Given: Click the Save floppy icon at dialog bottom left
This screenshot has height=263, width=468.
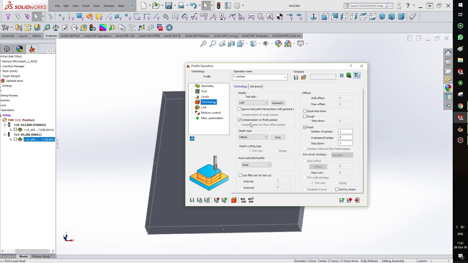Looking at the screenshot, I should pos(192,200).
